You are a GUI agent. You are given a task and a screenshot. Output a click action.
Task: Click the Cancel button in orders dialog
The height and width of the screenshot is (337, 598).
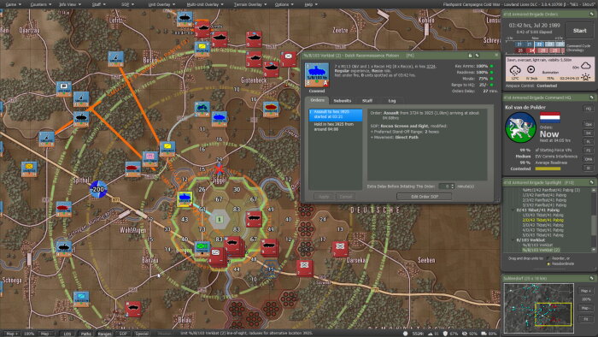[345, 197]
